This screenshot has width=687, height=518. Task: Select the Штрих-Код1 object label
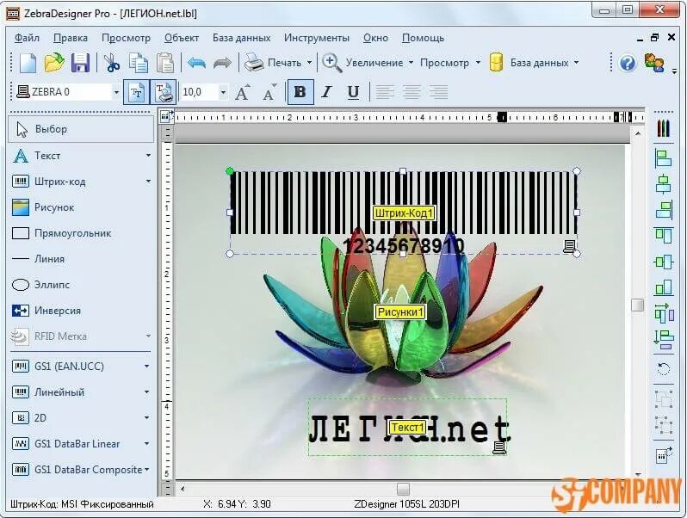(x=404, y=213)
